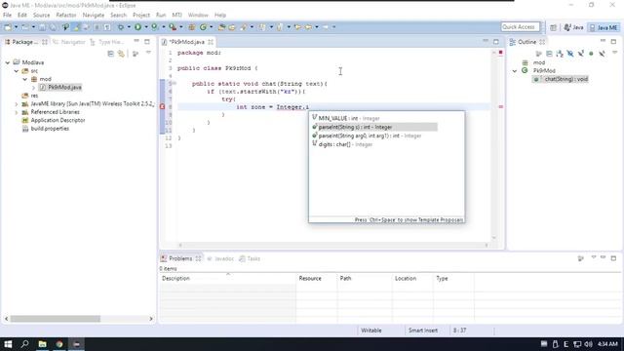Screen dimensions: 624x351
Task: Click the Quick Access search field
Action: tap(520, 26)
